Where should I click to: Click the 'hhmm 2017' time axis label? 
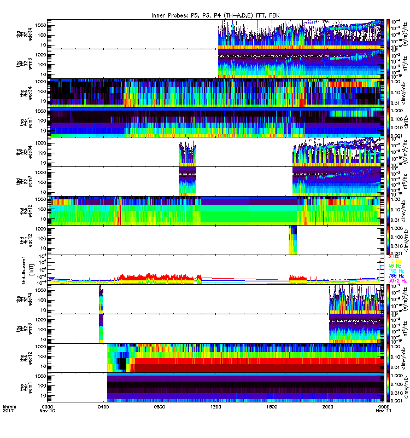(9, 408)
